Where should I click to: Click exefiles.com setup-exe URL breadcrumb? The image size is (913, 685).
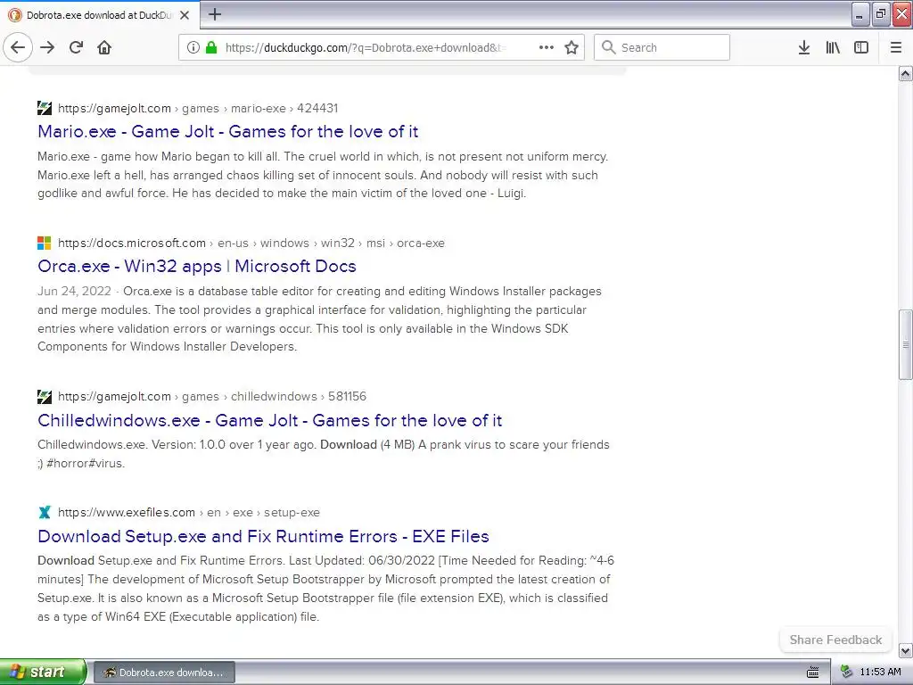click(x=189, y=512)
